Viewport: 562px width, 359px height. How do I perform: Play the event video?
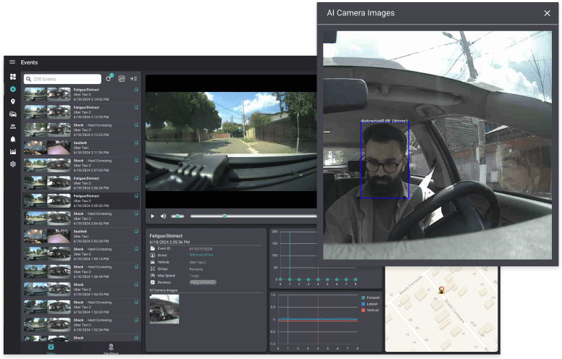pyautogui.click(x=152, y=216)
